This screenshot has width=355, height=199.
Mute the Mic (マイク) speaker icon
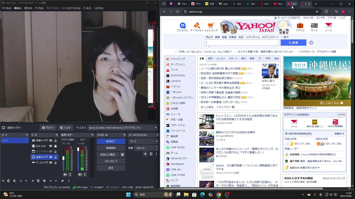80,174
